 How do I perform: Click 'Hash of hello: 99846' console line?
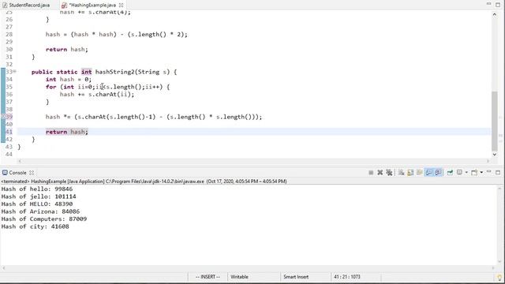click(37, 189)
